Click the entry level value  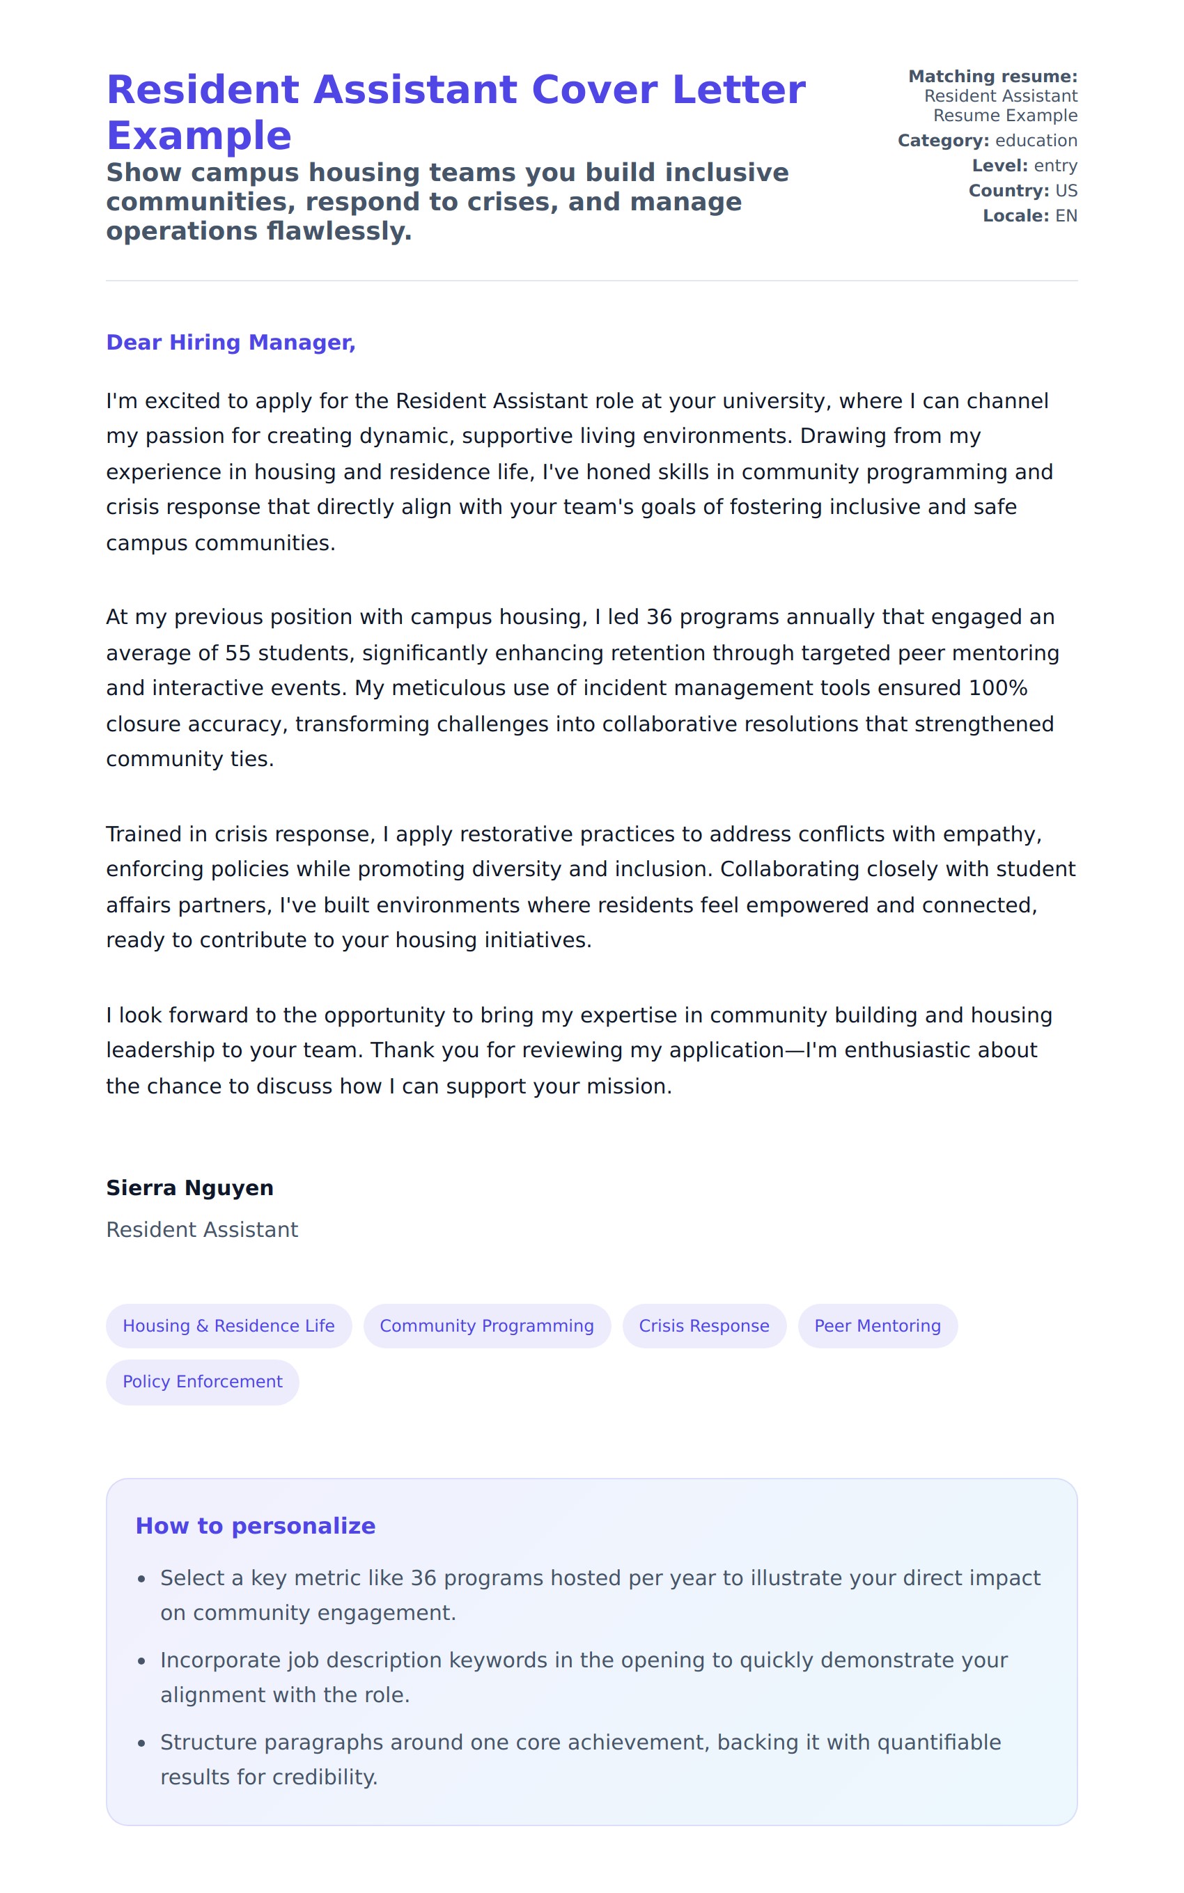pyautogui.click(x=1054, y=166)
